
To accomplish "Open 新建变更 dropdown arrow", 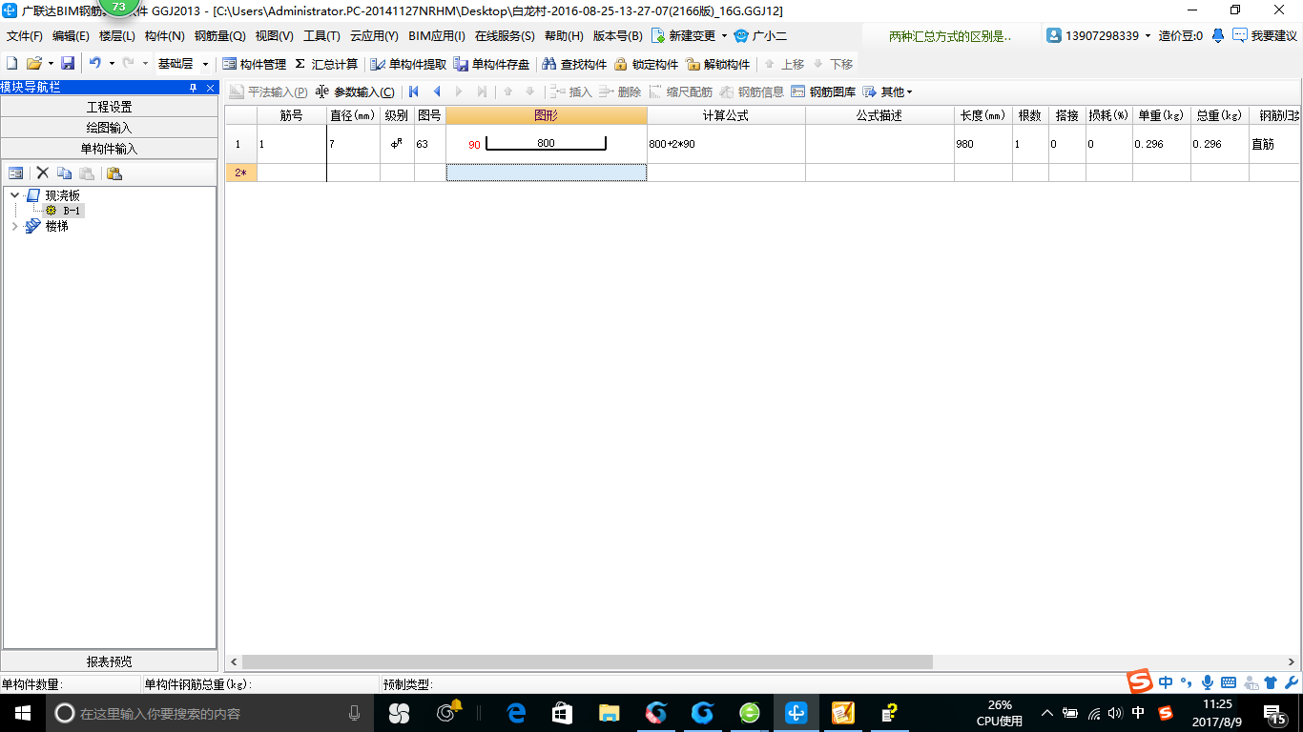I will [724, 35].
